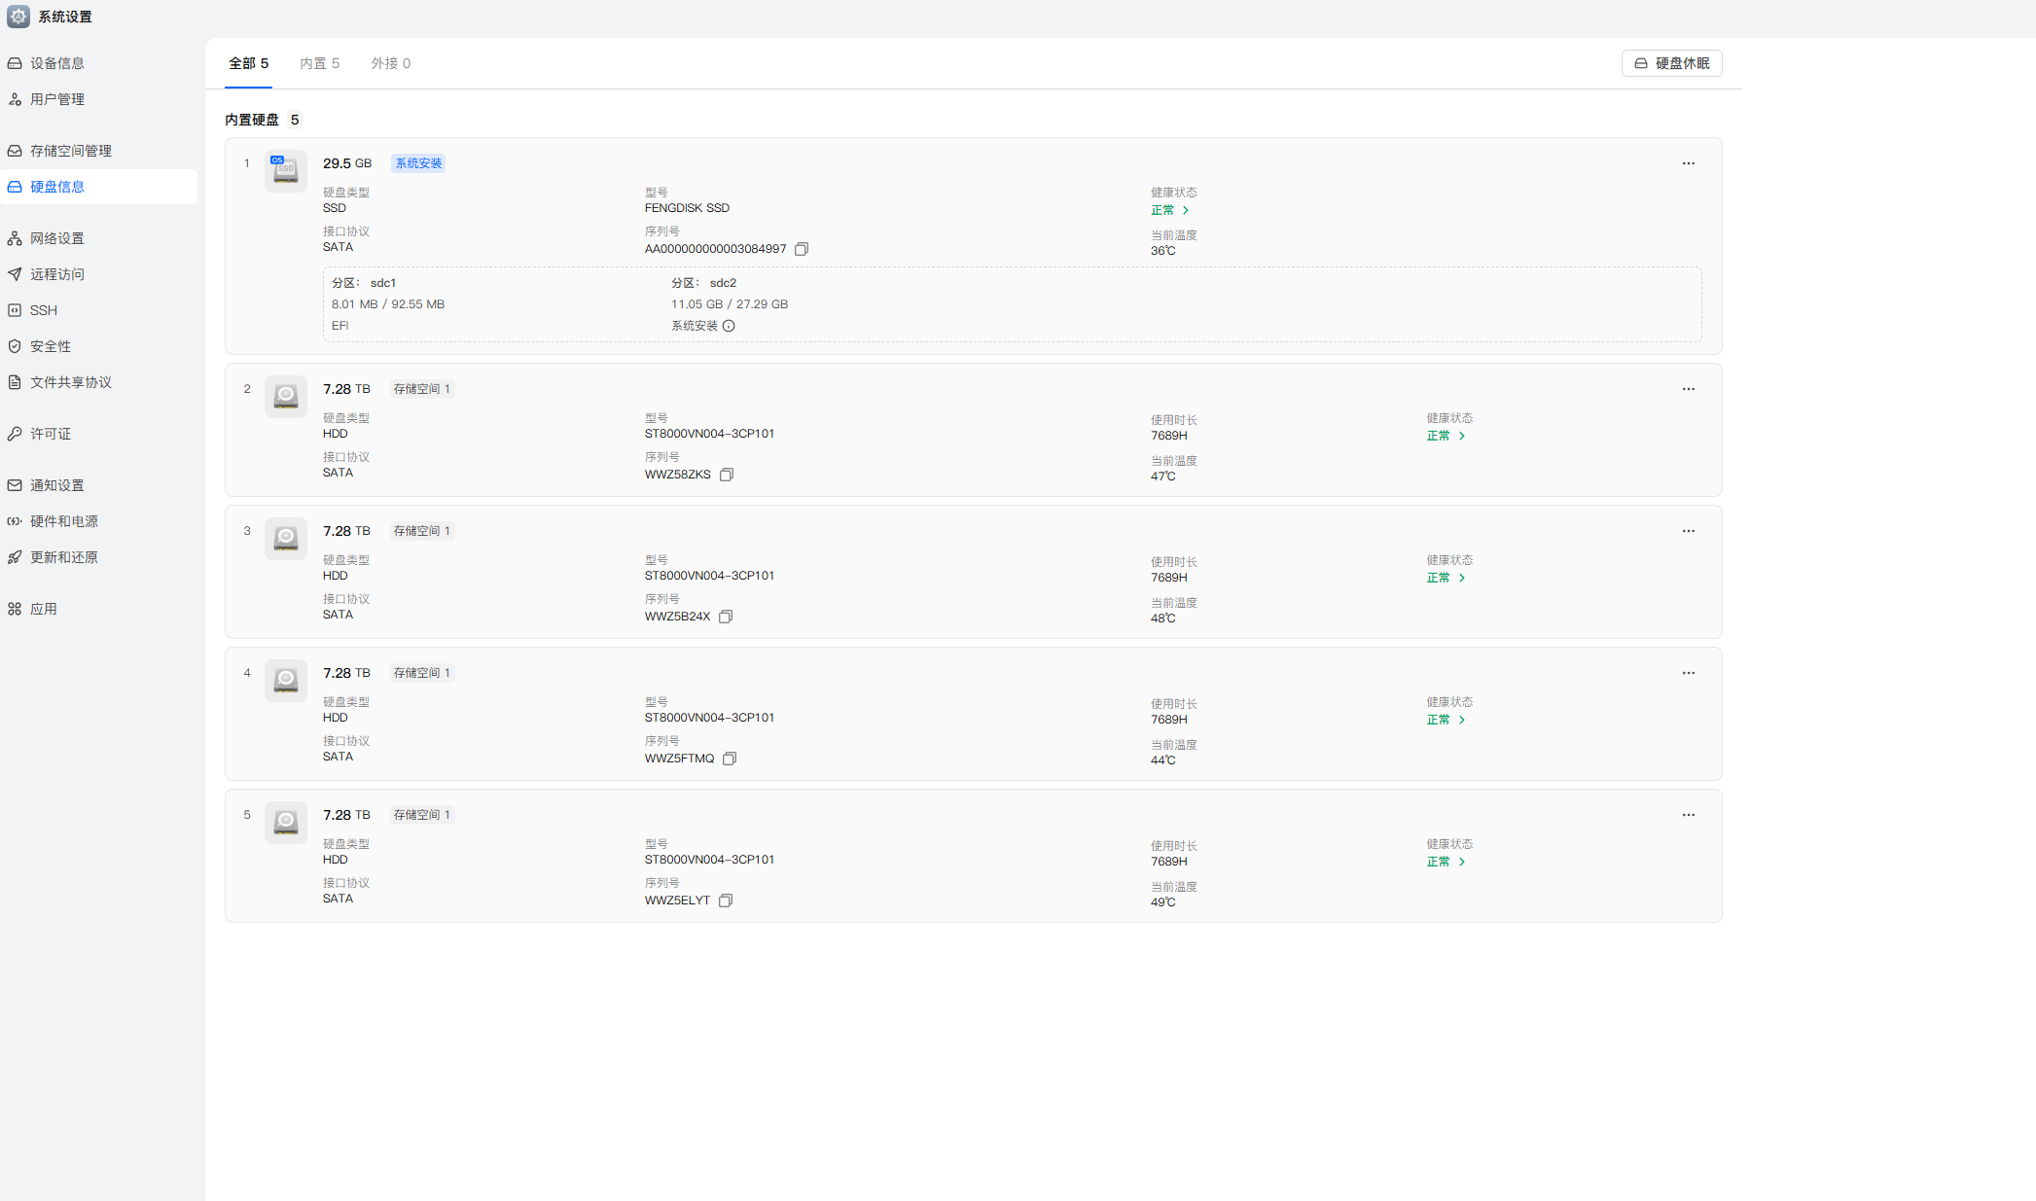Open more options menu for disk 1
This screenshot has width=2036, height=1201.
pyautogui.click(x=1688, y=163)
